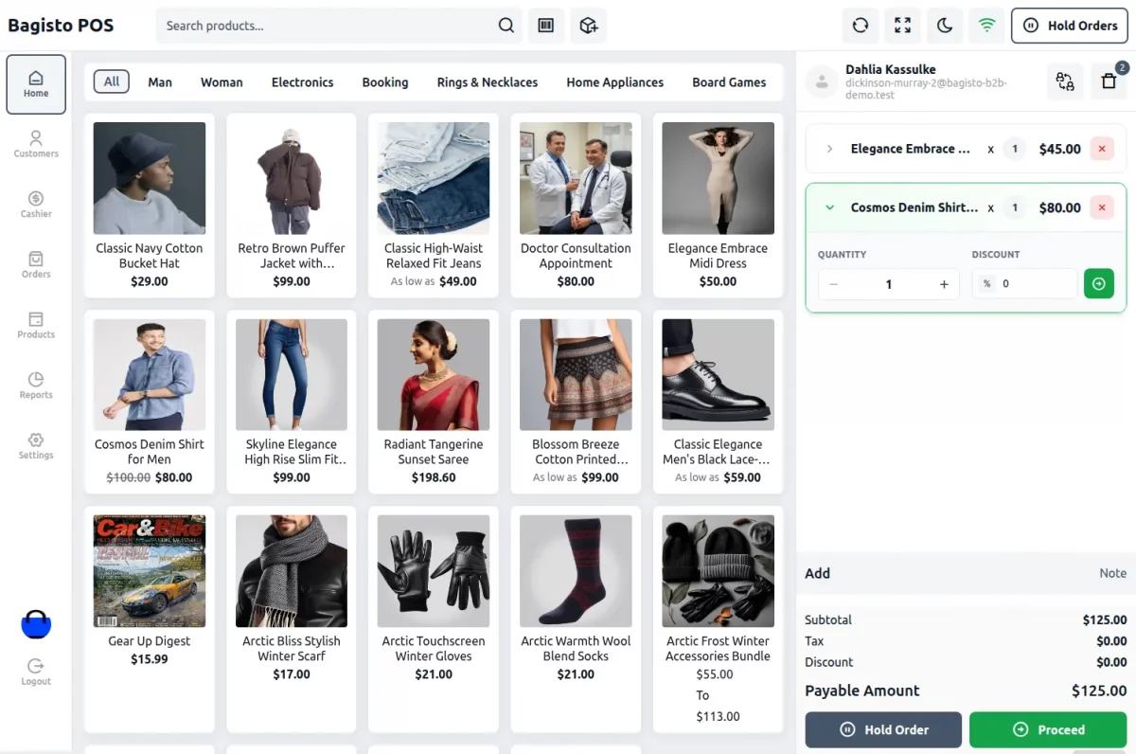
Task: Add Classic Navy Cotton Bucket Hat
Action: [150, 205]
